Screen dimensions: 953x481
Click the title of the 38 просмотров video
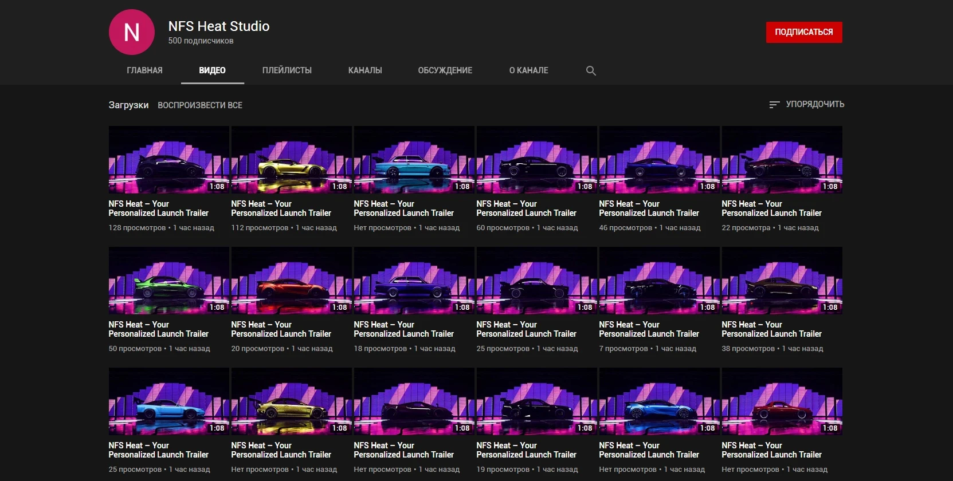[772, 329]
